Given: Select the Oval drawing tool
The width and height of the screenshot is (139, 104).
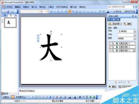Looking at the screenshot, I should [x=40, y=97].
